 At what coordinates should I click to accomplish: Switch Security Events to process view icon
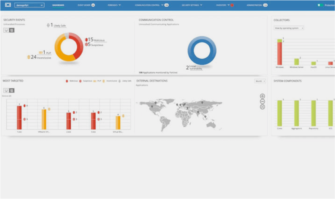(12, 30)
